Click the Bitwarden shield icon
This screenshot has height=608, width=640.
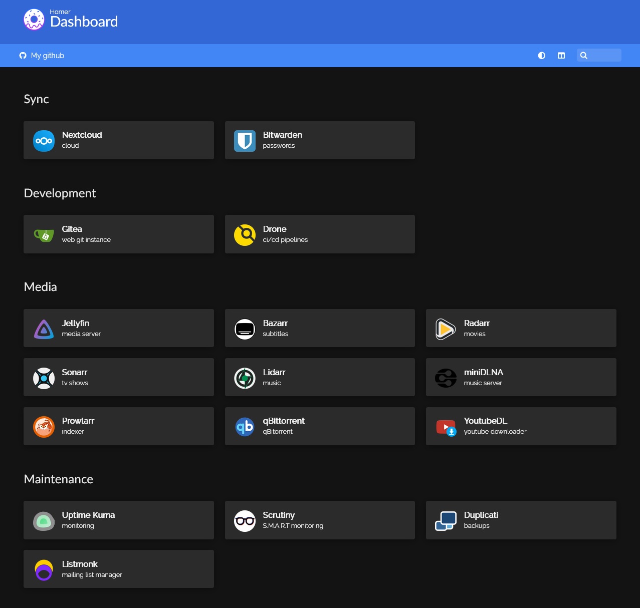[x=245, y=141]
